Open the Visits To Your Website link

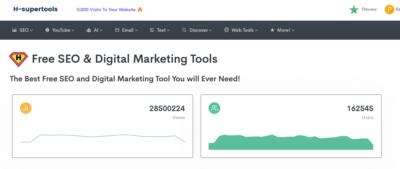point(106,10)
